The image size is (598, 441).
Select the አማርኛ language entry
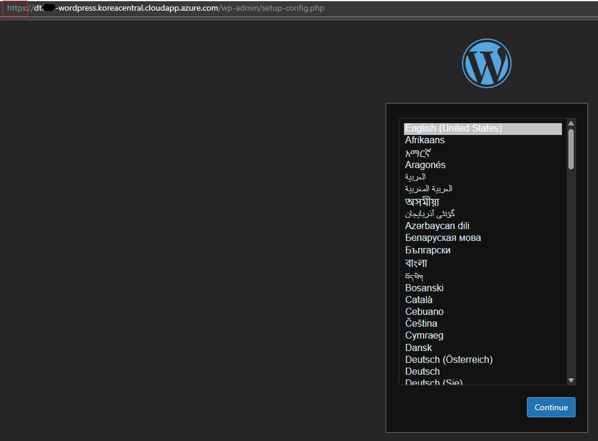coord(483,153)
